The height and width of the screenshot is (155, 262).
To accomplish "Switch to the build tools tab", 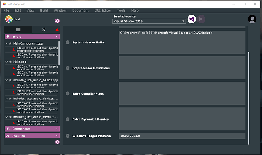I will (44, 29).
